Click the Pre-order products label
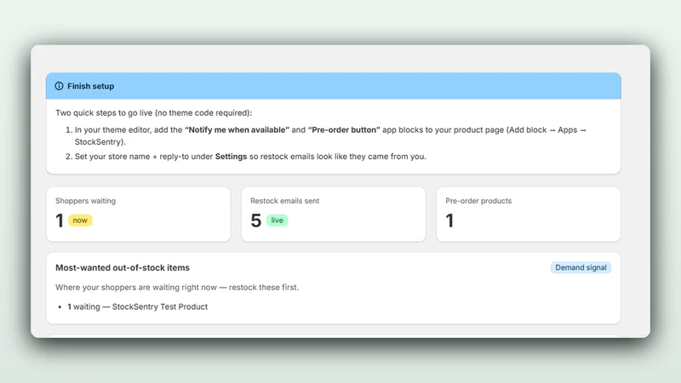The width and height of the screenshot is (681, 383). [478, 201]
